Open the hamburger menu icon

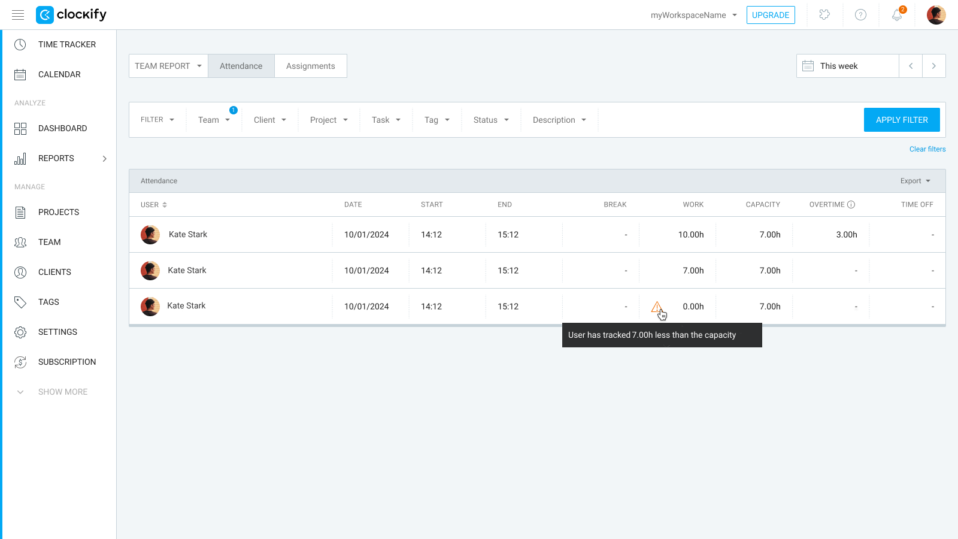tap(18, 15)
